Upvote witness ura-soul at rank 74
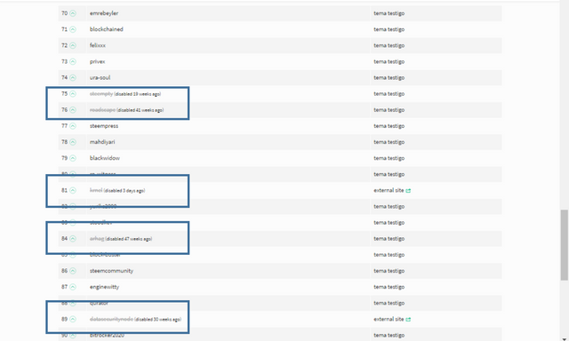Viewport: 569px width, 341px height. (x=73, y=77)
